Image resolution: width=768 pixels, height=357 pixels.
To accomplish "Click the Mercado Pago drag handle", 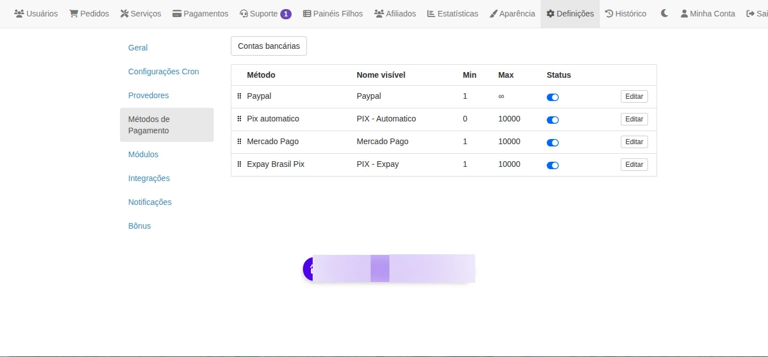I will (239, 141).
